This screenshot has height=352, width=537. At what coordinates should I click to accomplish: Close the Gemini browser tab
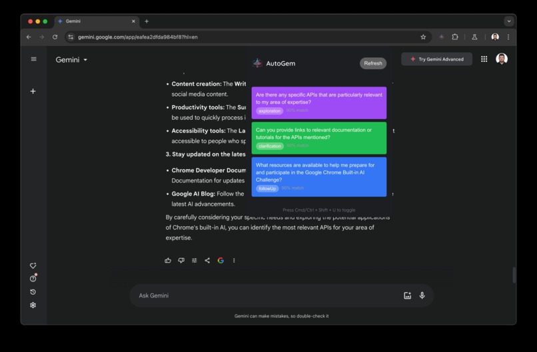point(133,21)
